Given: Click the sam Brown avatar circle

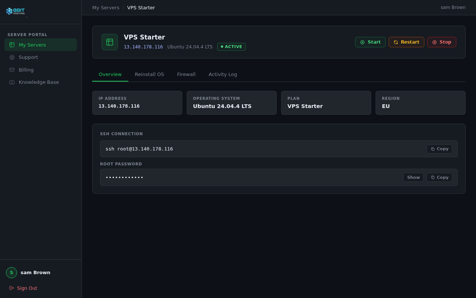Looking at the screenshot, I should (12, 273).
